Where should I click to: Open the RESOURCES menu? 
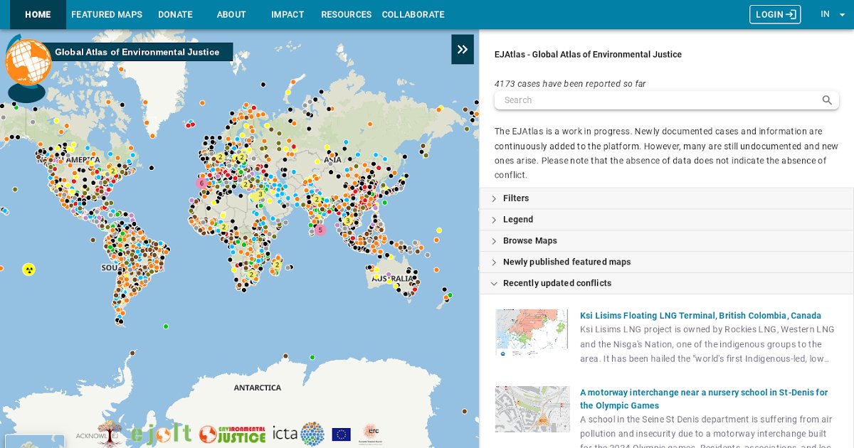346,14
